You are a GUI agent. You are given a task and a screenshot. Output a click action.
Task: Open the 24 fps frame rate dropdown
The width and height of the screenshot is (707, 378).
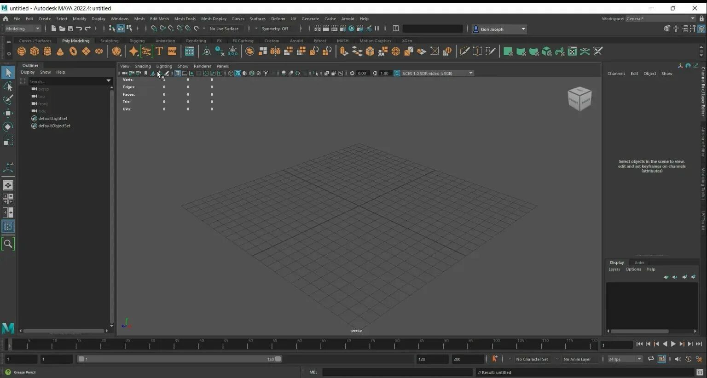point(625,359)
